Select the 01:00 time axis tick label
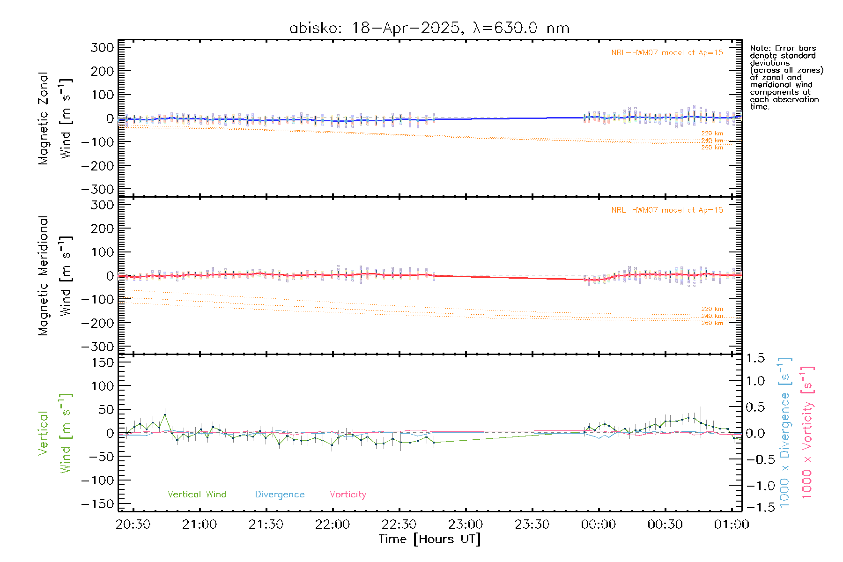843x562 pixels. 731,524
